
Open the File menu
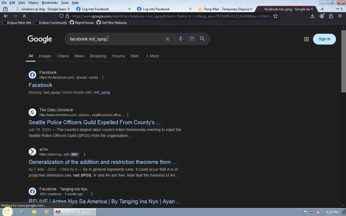4,3
